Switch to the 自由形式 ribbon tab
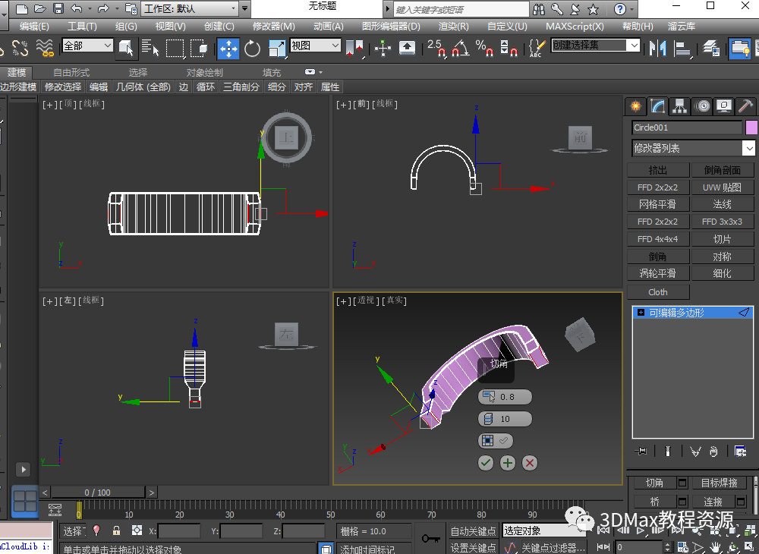Viewport: 759px width, 554px height. [x=71, y=72]
